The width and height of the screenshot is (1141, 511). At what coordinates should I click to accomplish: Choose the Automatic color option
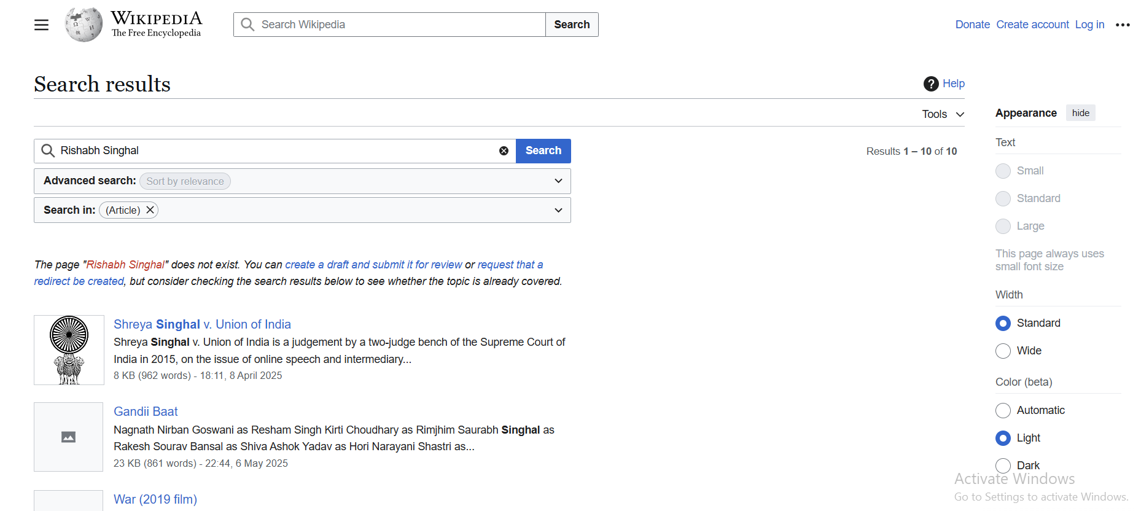pyautogui.click(x=1003, y=410)
